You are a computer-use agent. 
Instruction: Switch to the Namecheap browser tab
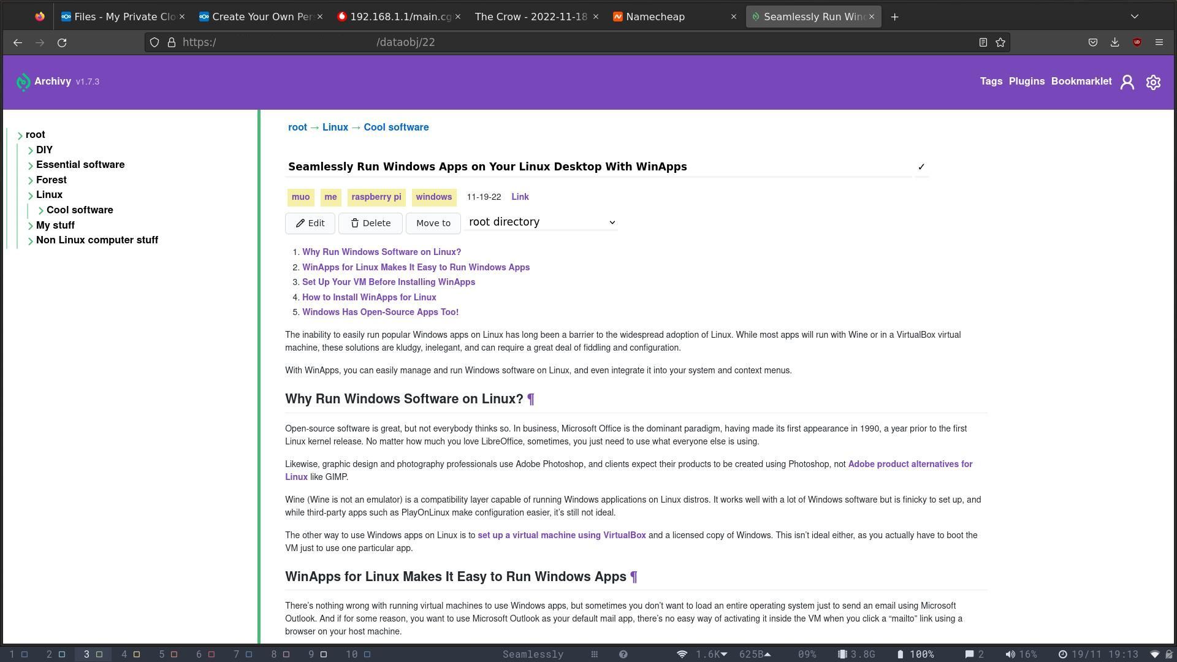tap(655, 17)
